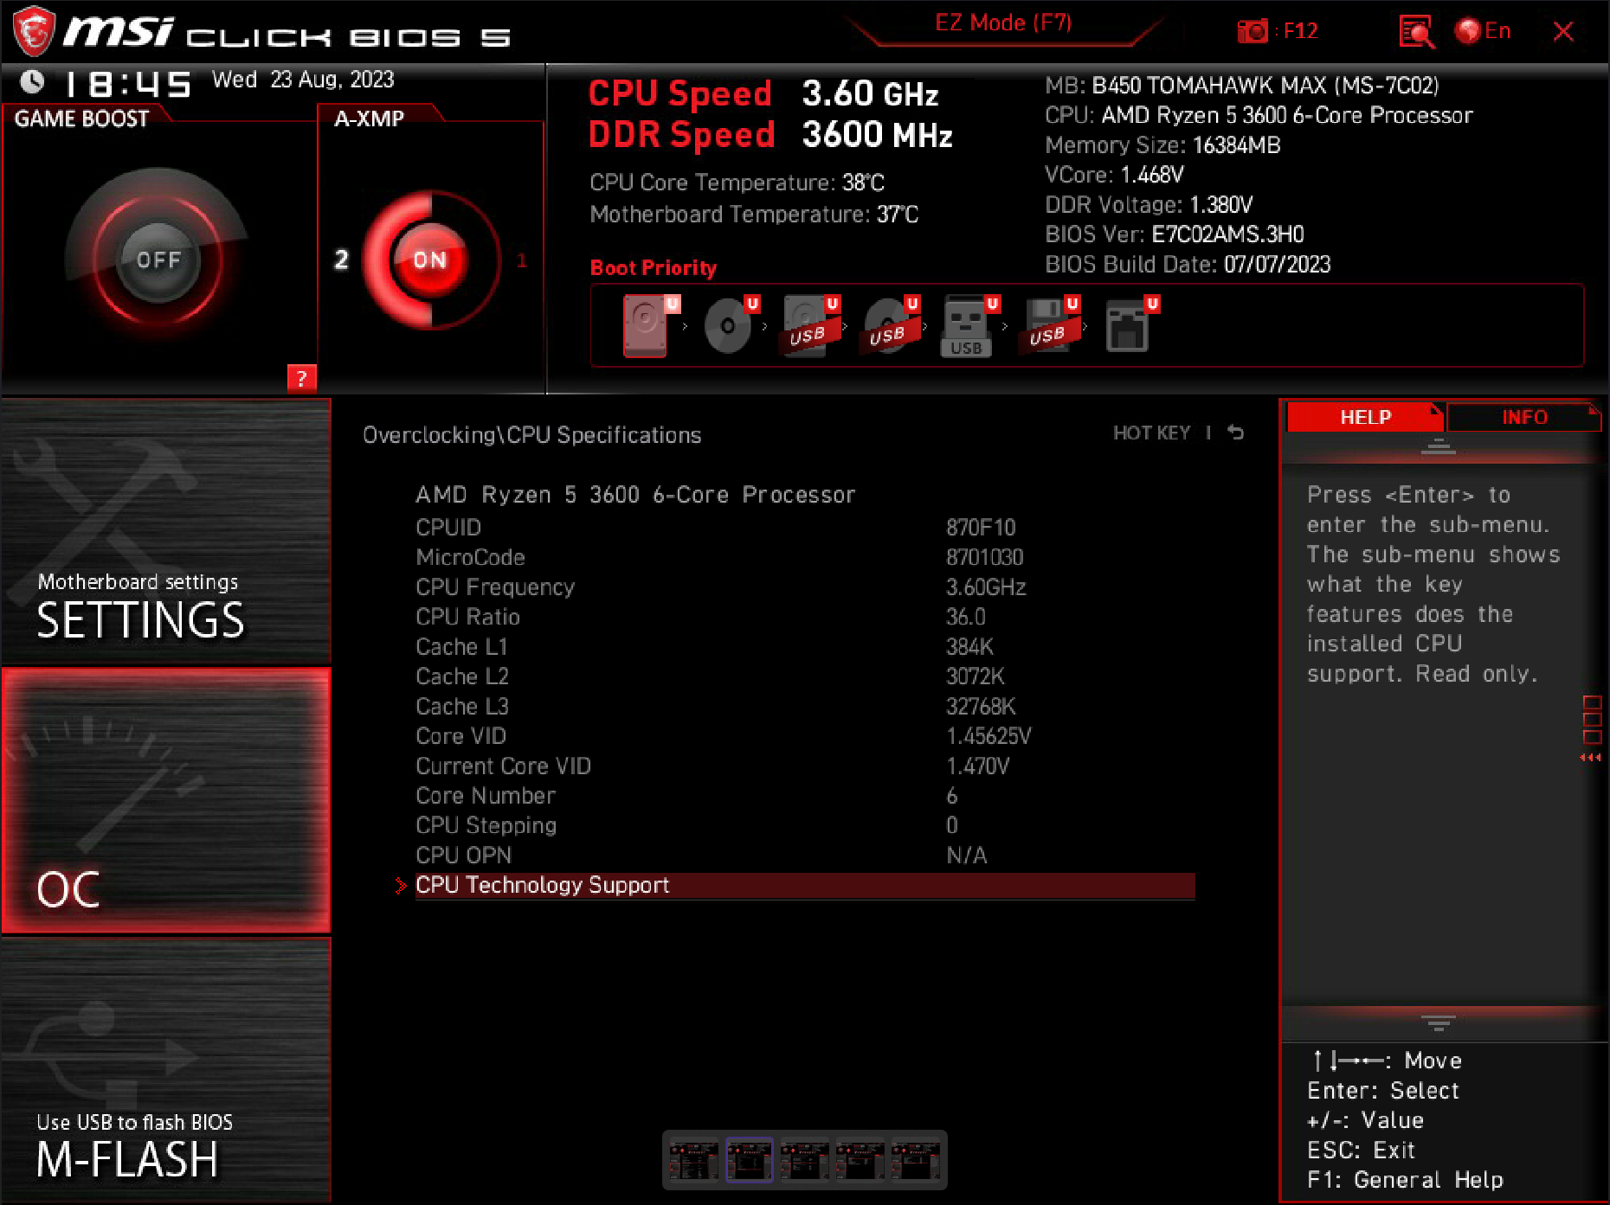Change language with the En globe icon
This screenshot has width=1610, height=1205.
1483,31
